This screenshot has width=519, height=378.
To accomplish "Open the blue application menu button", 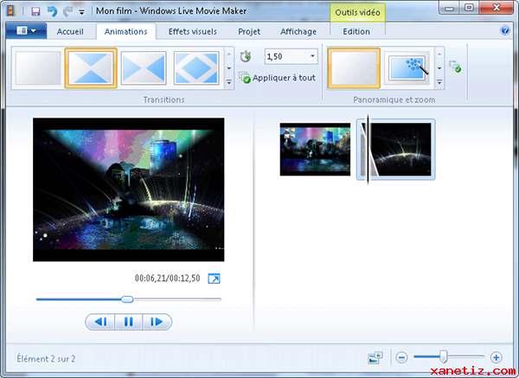I will (x=26, y=31).
